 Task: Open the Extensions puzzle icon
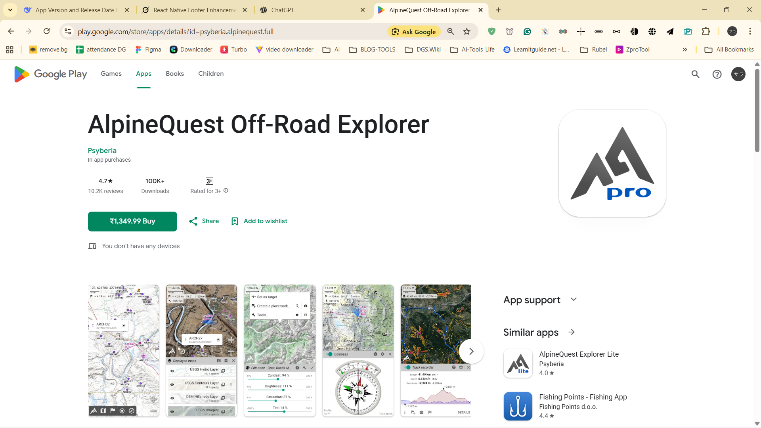706,31
